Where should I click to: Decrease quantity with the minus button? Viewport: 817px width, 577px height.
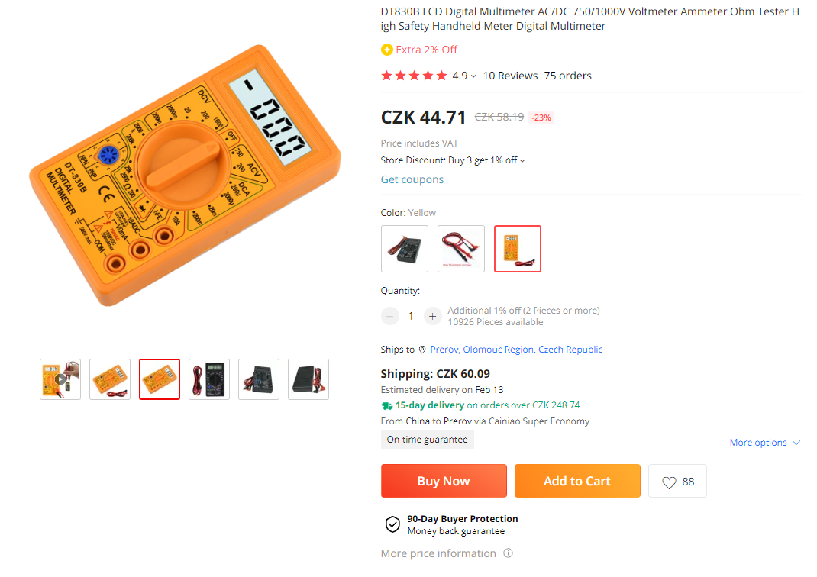click(x=389, y=316)
